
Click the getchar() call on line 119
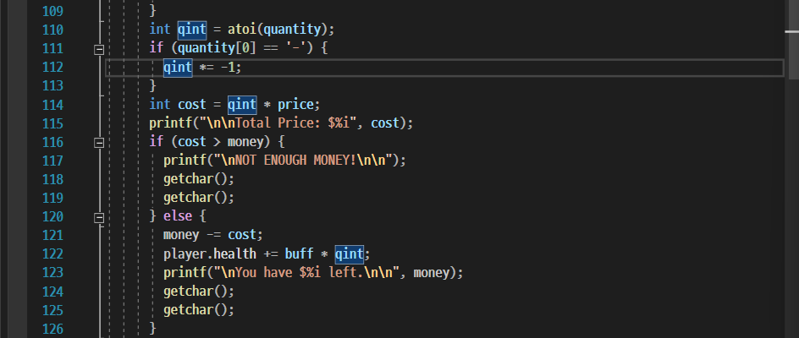pos(199,198)
